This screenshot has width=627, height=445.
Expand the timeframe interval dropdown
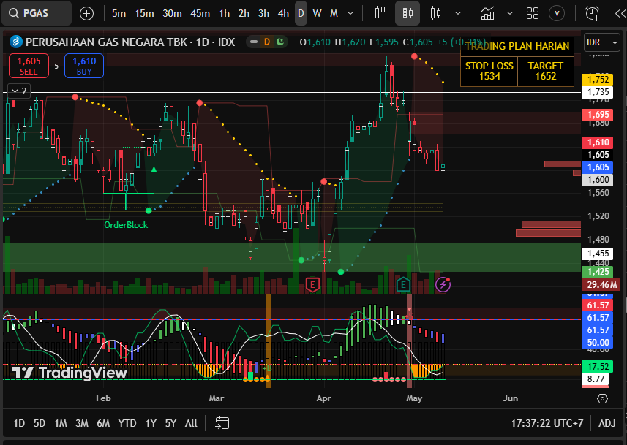350,14
